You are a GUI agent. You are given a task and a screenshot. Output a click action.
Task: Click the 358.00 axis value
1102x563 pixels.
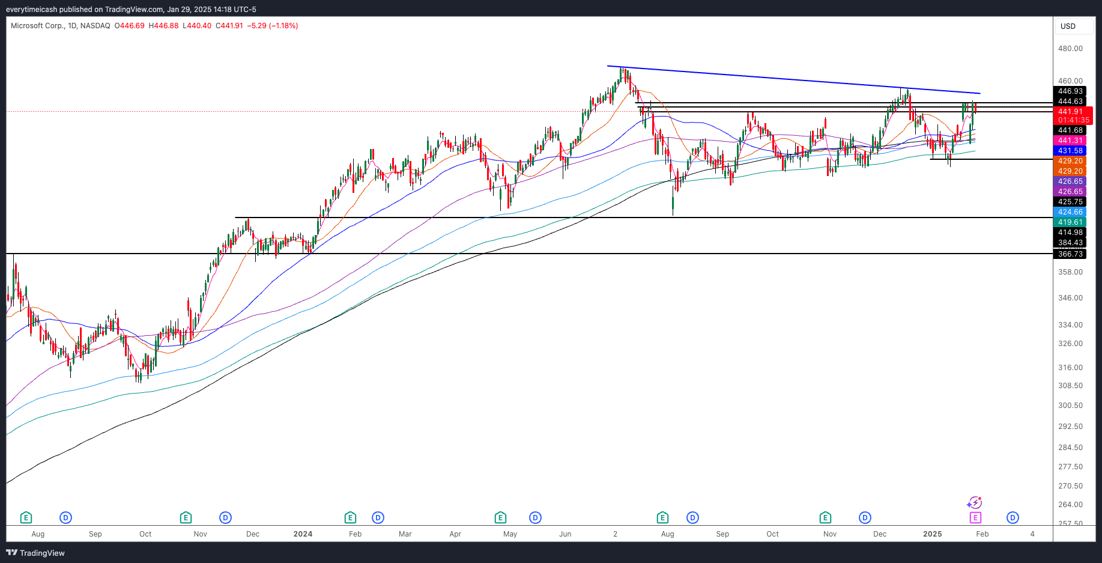[1070, 272]
